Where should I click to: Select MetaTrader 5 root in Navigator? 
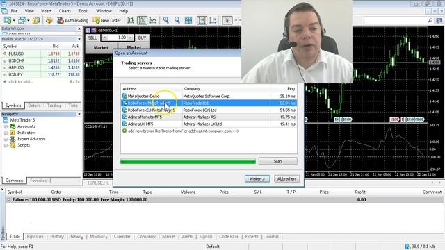tap(22, 120)
